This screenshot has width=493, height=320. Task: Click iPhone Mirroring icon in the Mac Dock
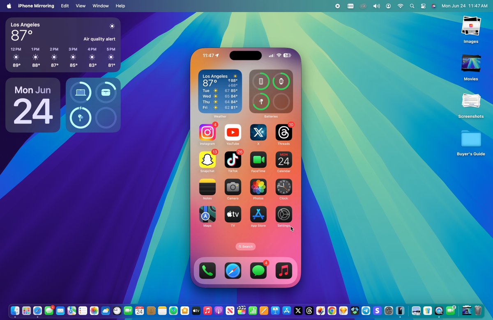[x=400, y=311]
